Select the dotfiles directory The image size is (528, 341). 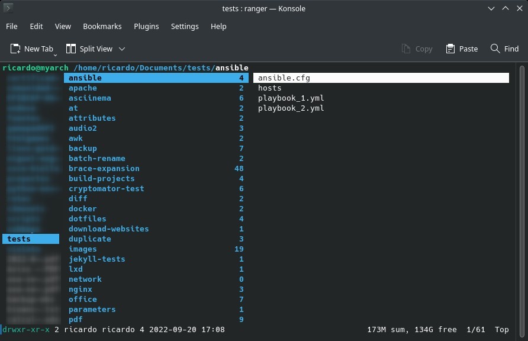coord(156,219)
